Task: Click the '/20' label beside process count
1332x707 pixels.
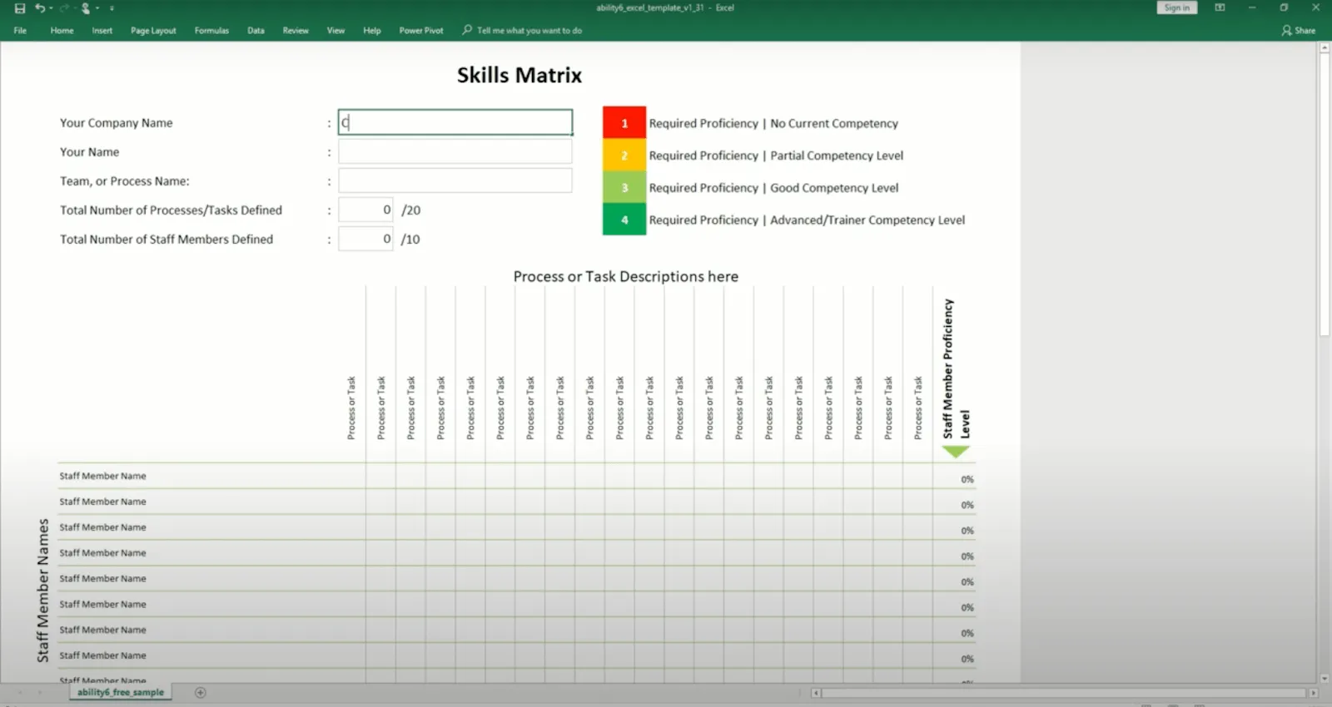Action: click(x=411, y=210)
